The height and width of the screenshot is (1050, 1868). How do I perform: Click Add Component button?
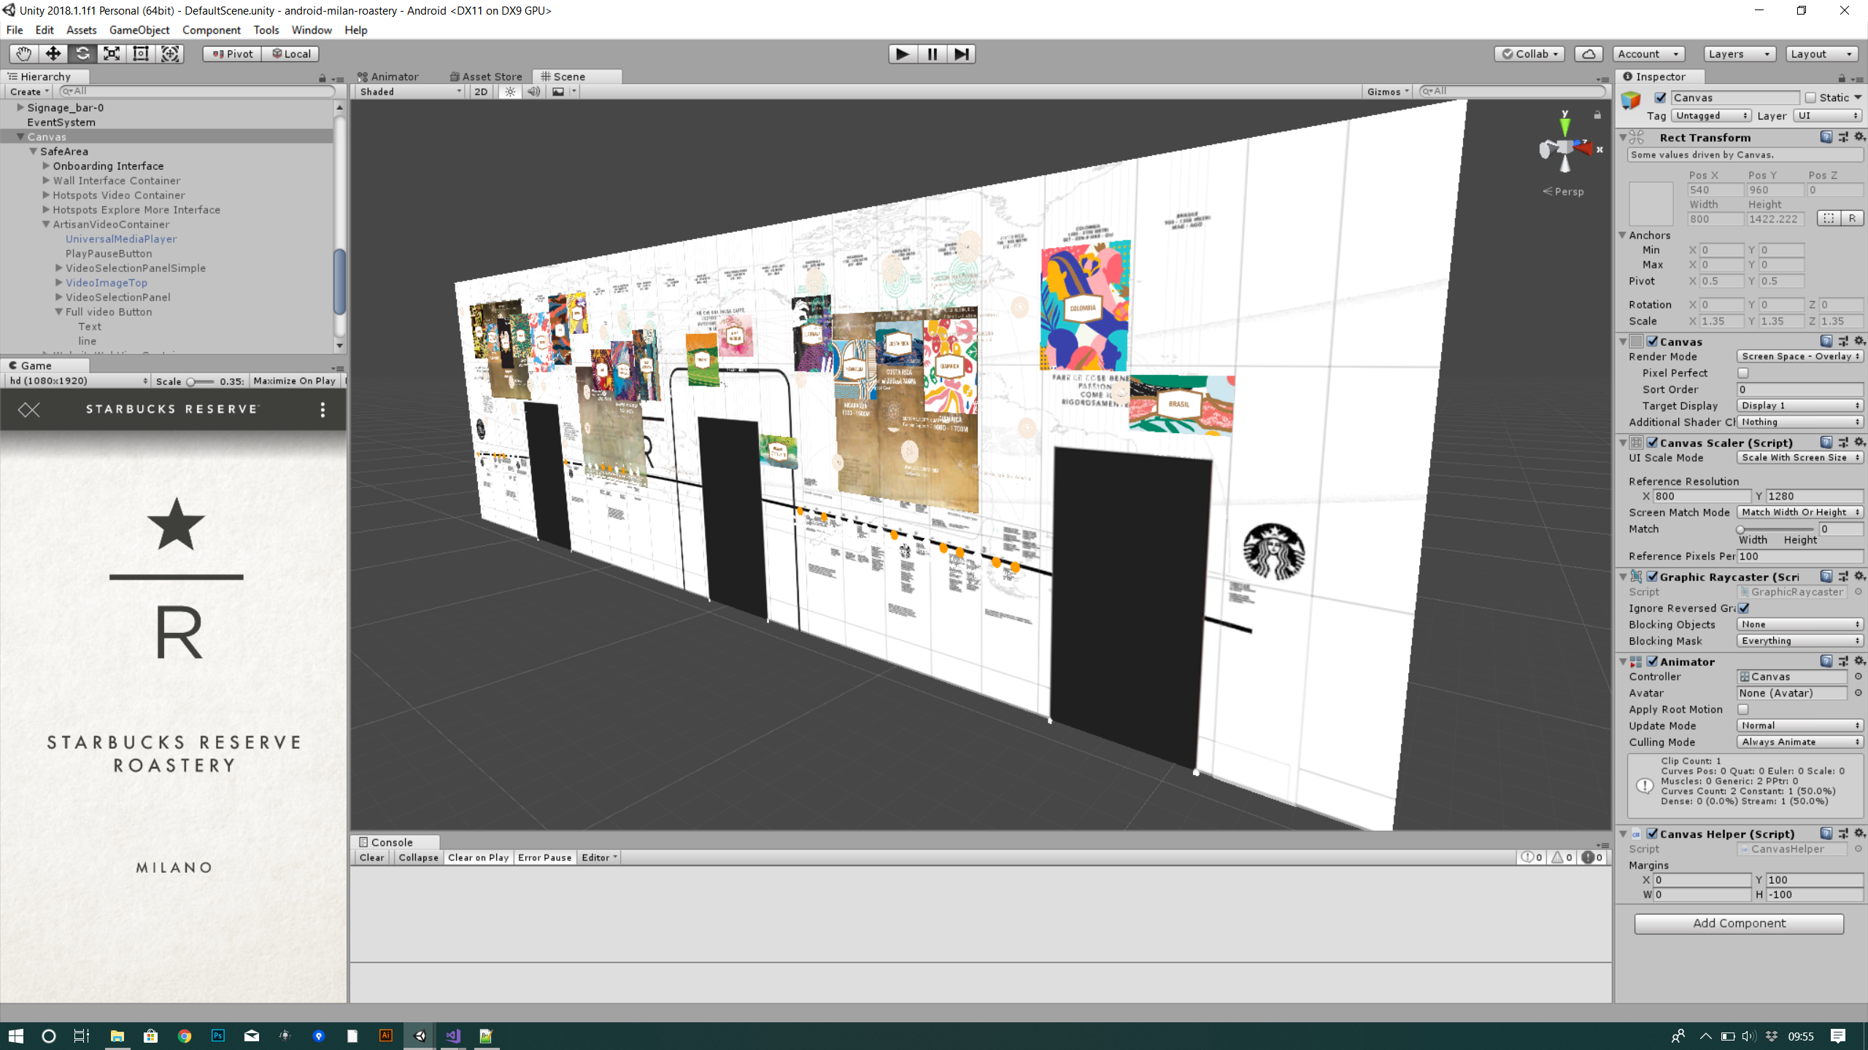coord(1739,923)
